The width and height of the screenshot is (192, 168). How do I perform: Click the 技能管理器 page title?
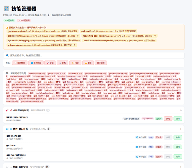point(24,9)
